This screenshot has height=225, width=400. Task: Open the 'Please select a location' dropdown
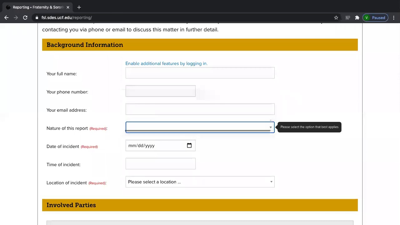pyautogui.click(x=200, y=182)
